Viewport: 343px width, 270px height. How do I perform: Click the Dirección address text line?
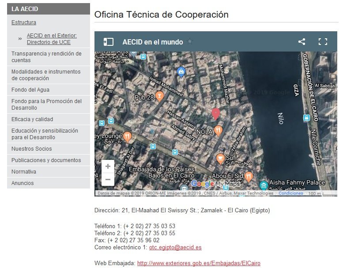pos(182,211)
